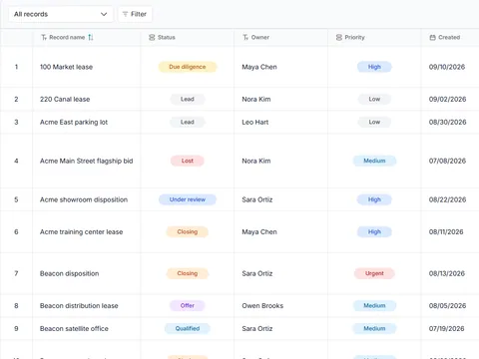Click the Urgent priority badge
The image size is (479, 359).
pyautogui.click(x=374, y=273)
